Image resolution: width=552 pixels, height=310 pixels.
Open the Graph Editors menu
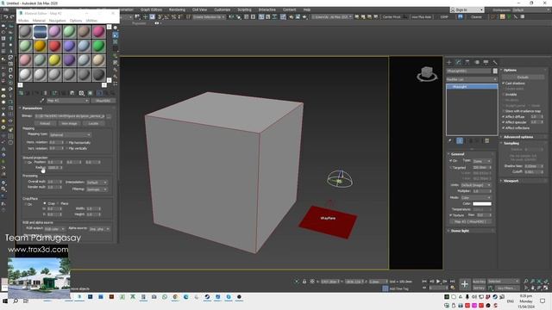click(151, 9)
